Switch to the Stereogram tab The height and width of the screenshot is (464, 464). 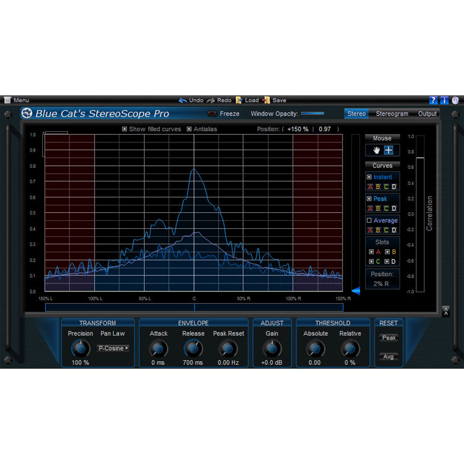[x=392, y=114]
